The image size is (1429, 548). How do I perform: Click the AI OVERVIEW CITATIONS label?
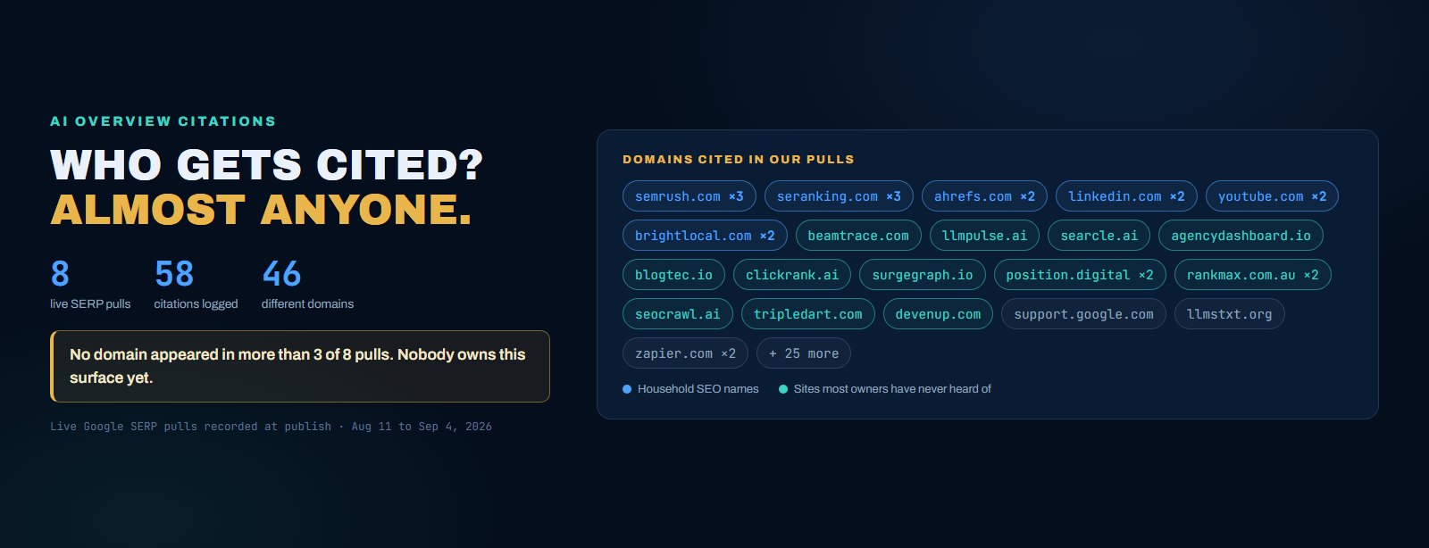[163, 121]
